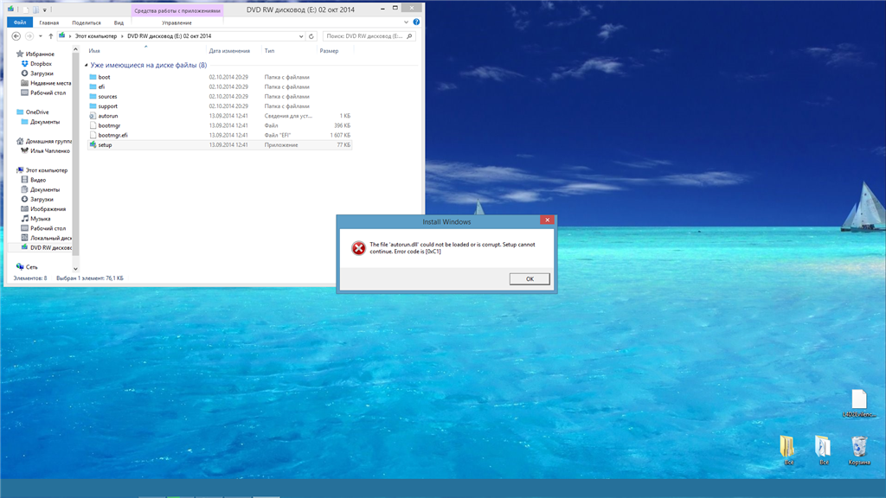Click the navigation pane scroll-down arrow
The width and height of the screenshot is (886, 498).
[x=75, y=269]
